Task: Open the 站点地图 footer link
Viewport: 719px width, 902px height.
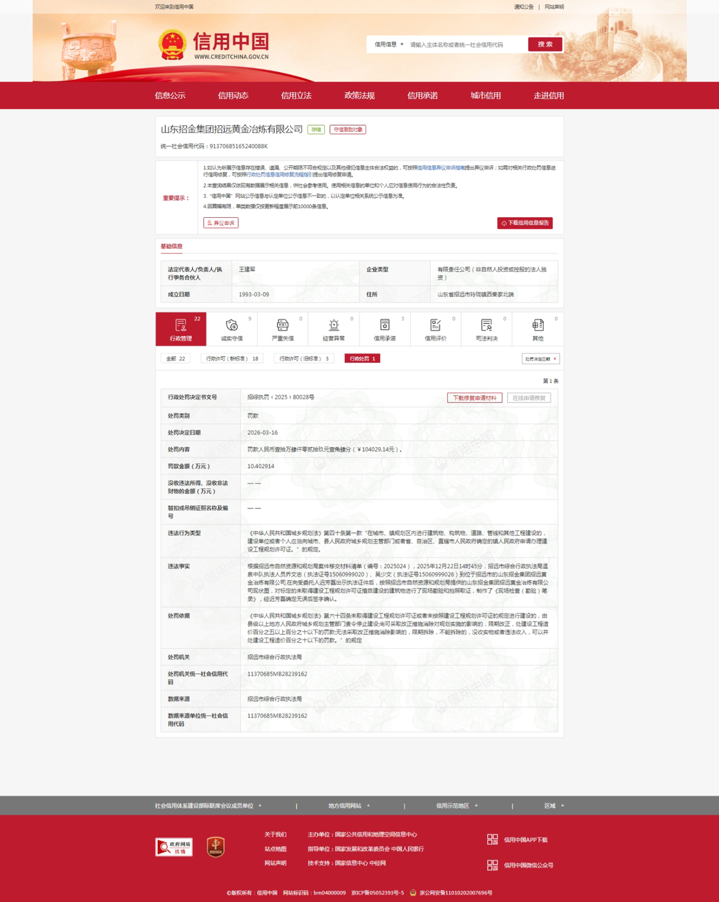Action: (x=275, y=849)
